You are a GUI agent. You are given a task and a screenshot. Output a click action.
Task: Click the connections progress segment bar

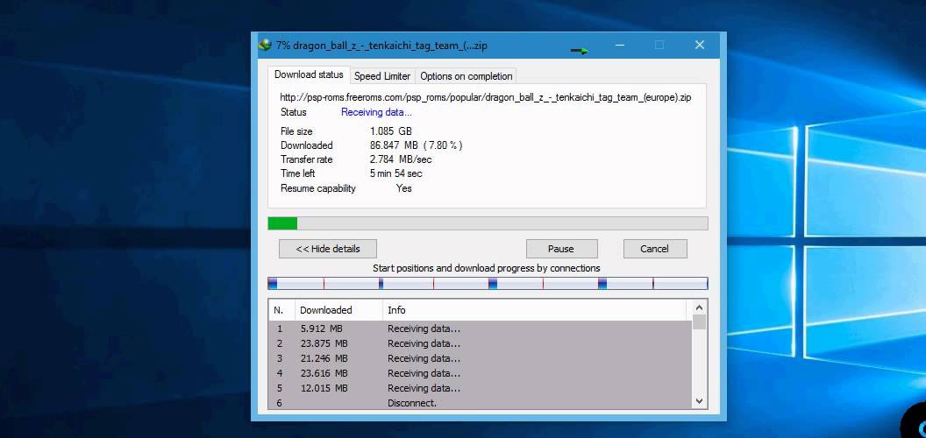(488, 283)
